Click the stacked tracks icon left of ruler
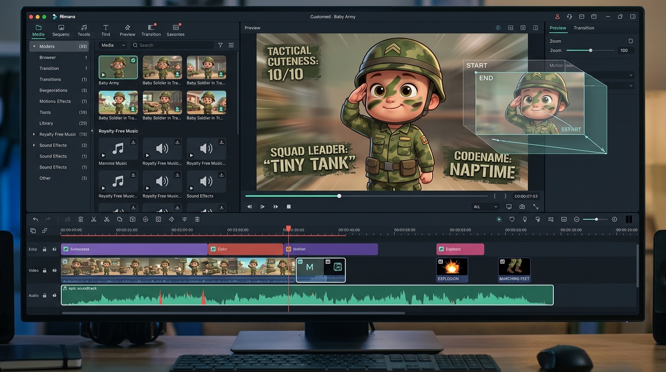Screen dimensions: 666x372 point(33,231)
